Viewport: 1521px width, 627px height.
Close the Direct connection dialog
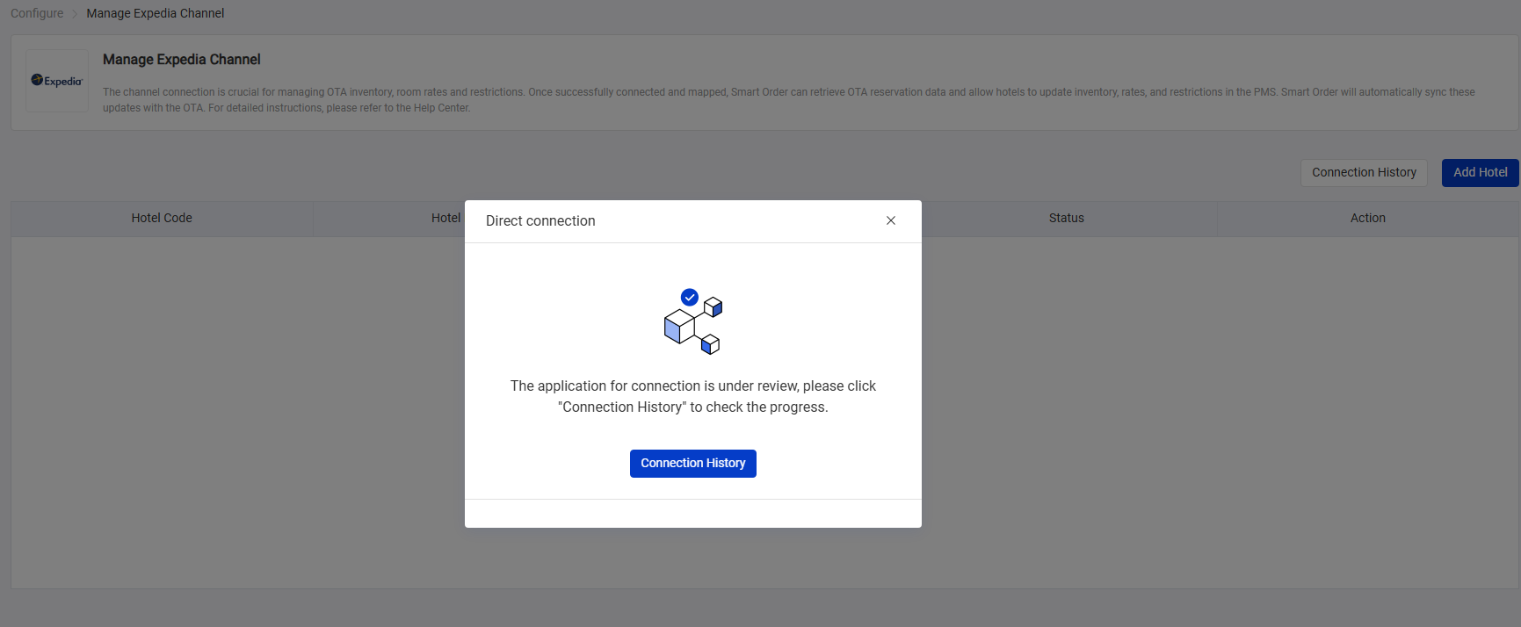pyautogui.click(x=891, y=220)
